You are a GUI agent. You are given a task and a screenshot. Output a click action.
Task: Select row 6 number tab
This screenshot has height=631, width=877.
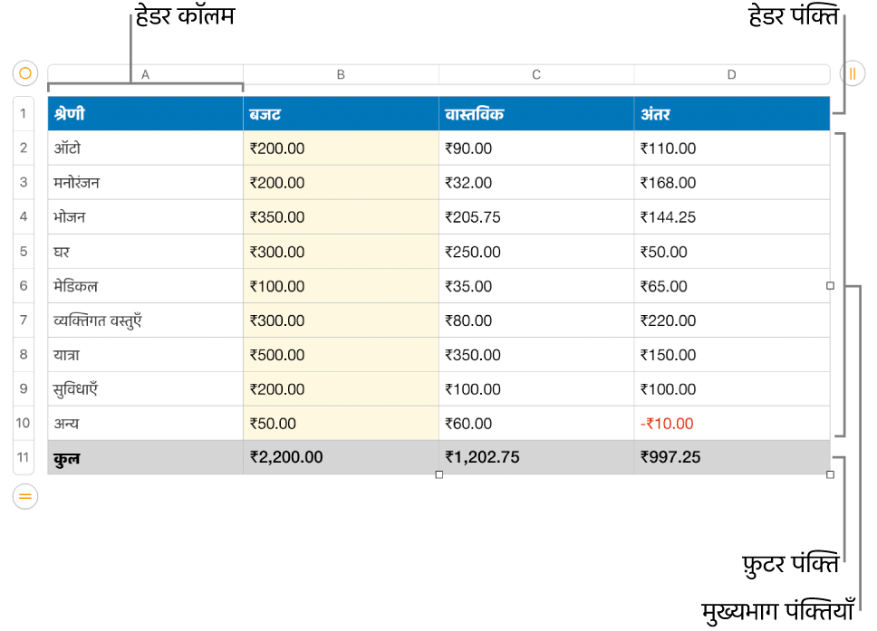23,285
